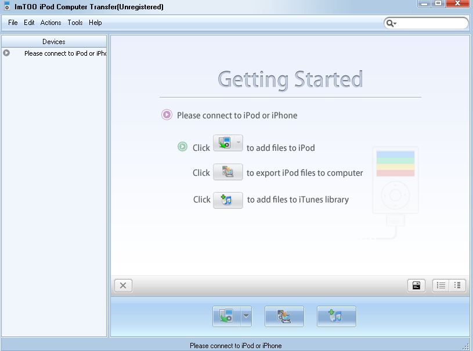The width and height of the screenshot is (473, 351).
Task: Click bottom toolbar add to iTunes button
Action: [337, 316]
